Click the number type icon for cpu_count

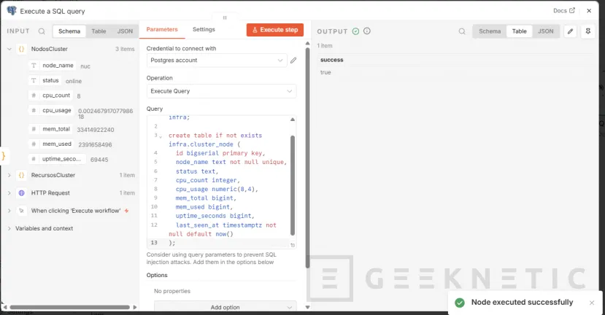click(34, 96)
